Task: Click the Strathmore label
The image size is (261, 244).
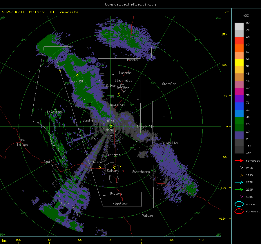Action: click(x=141, y=172)
